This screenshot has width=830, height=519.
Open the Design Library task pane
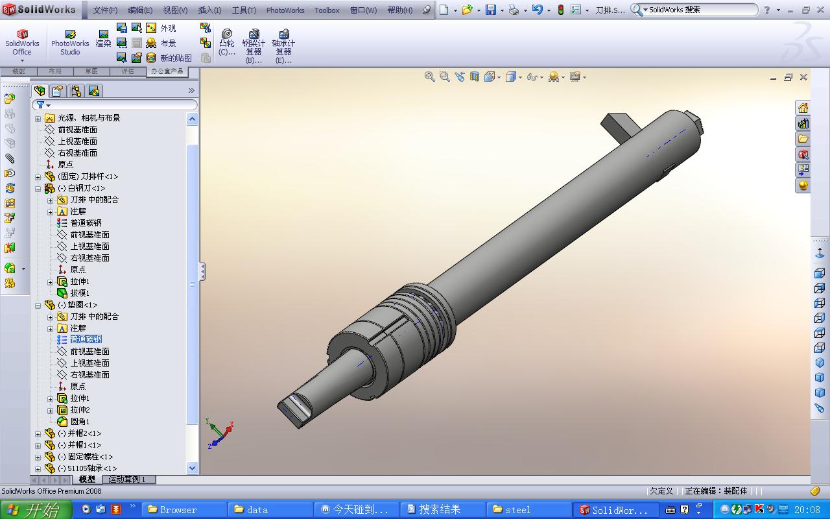pos(803,123)
